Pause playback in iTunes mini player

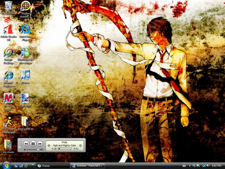click(33, 143)
